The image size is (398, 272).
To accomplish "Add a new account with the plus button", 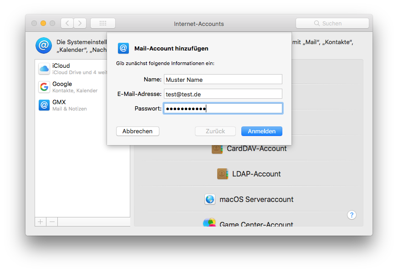I will 40,222.
